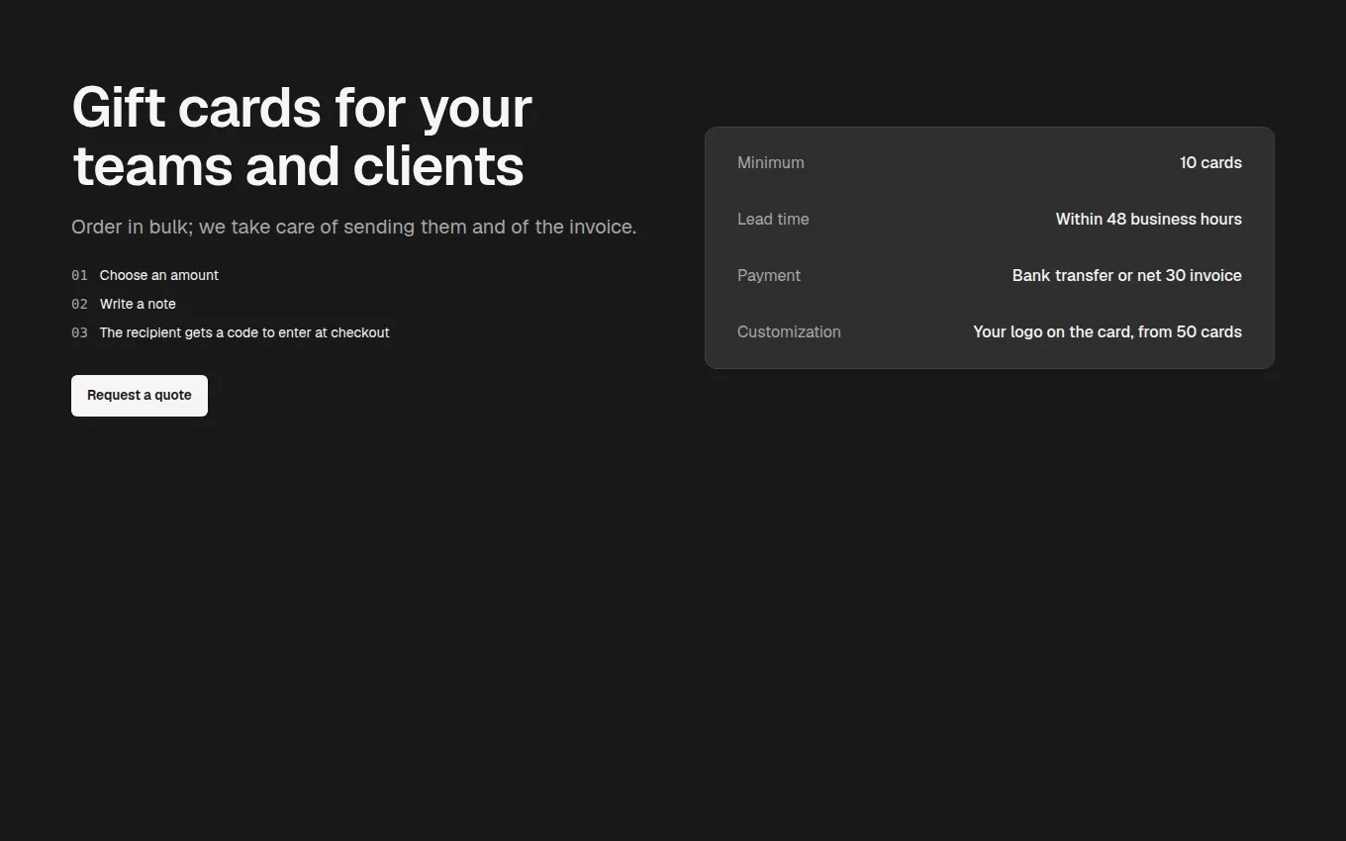
Task: Click the "Payment" label
Action: click(x=769, y=276)
